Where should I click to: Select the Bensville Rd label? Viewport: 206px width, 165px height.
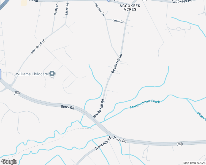[103, 143]
